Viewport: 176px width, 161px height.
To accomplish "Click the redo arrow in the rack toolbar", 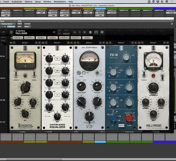I will 4,32.
